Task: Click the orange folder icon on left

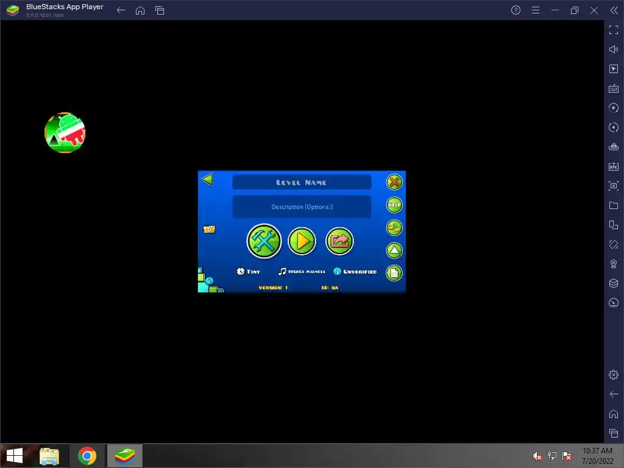Action: pyautogui.click(x=209, y=229)
